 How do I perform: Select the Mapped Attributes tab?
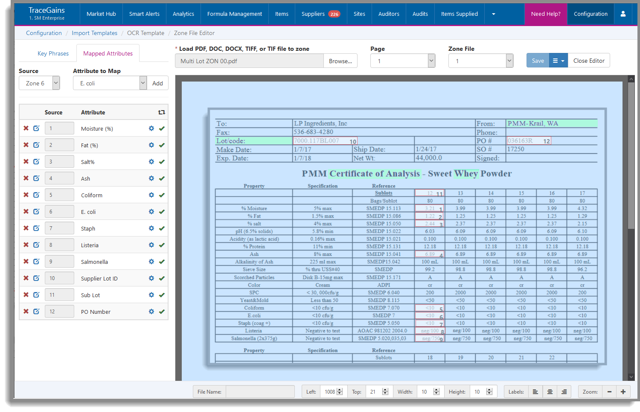[108, 53]
